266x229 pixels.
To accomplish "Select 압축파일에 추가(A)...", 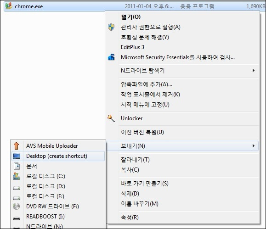I will [x=182, y=84].
